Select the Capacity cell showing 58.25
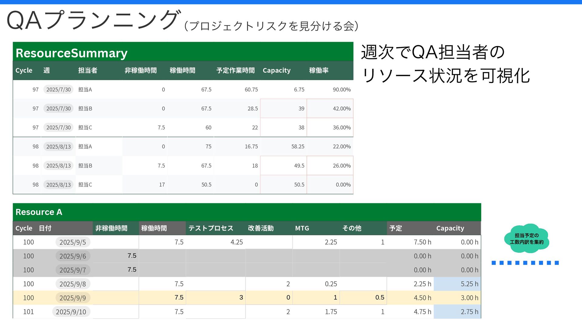The height and width of the screenshot is (327, 582). [298, 147]
